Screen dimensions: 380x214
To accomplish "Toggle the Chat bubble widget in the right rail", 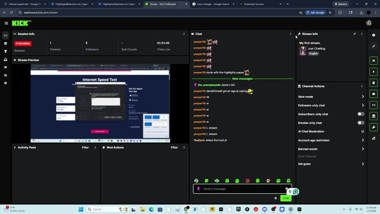I will 373,94.
